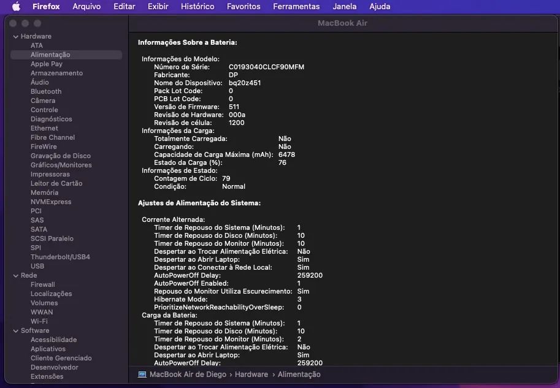Viewport: 560px width, 388px height.
Task: Click MacBook Air de Diego in path bar
Action: pos(188,375)
